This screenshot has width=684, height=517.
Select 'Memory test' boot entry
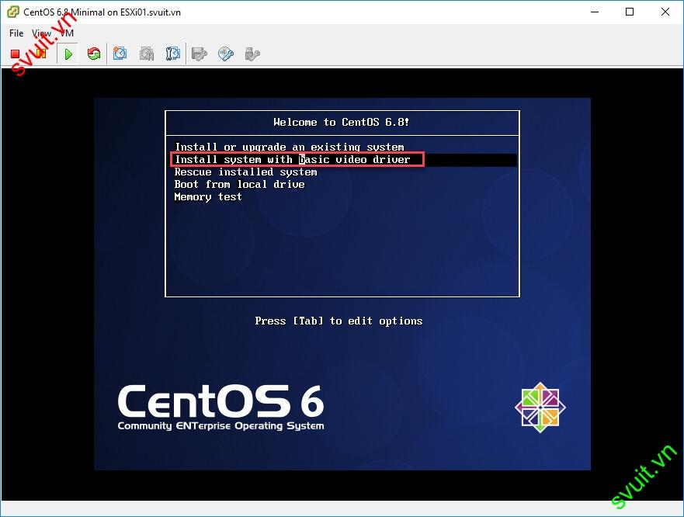pos(208,196)
